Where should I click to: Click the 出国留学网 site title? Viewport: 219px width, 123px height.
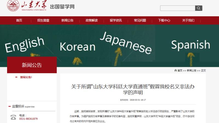(62, 7)
